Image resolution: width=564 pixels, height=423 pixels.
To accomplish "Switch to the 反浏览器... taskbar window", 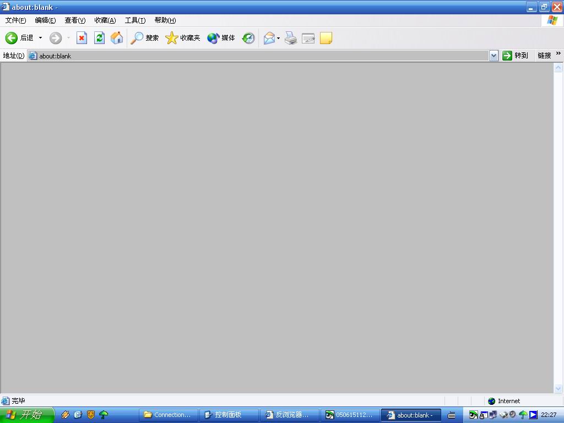I will (x=290, y=415).
